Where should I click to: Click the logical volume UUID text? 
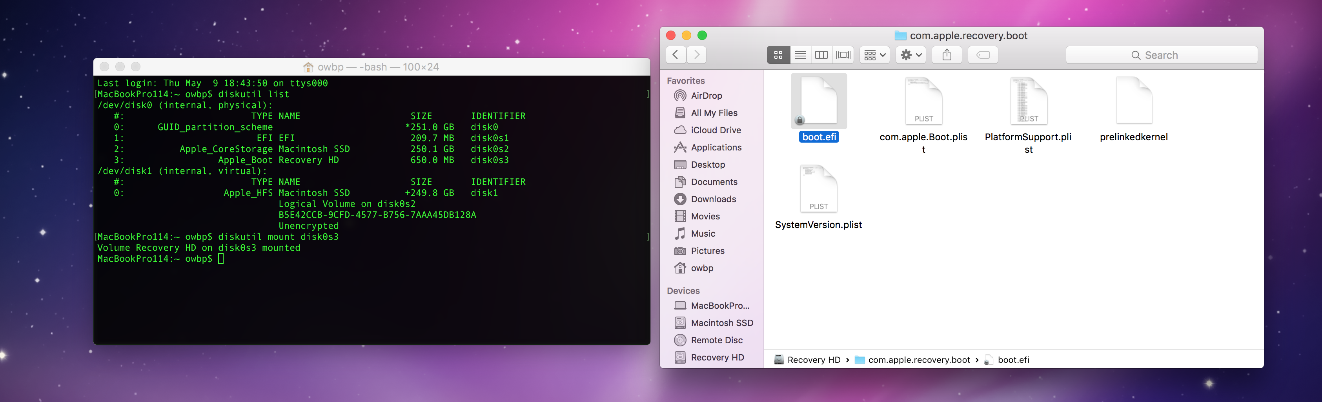click(377, 215)
